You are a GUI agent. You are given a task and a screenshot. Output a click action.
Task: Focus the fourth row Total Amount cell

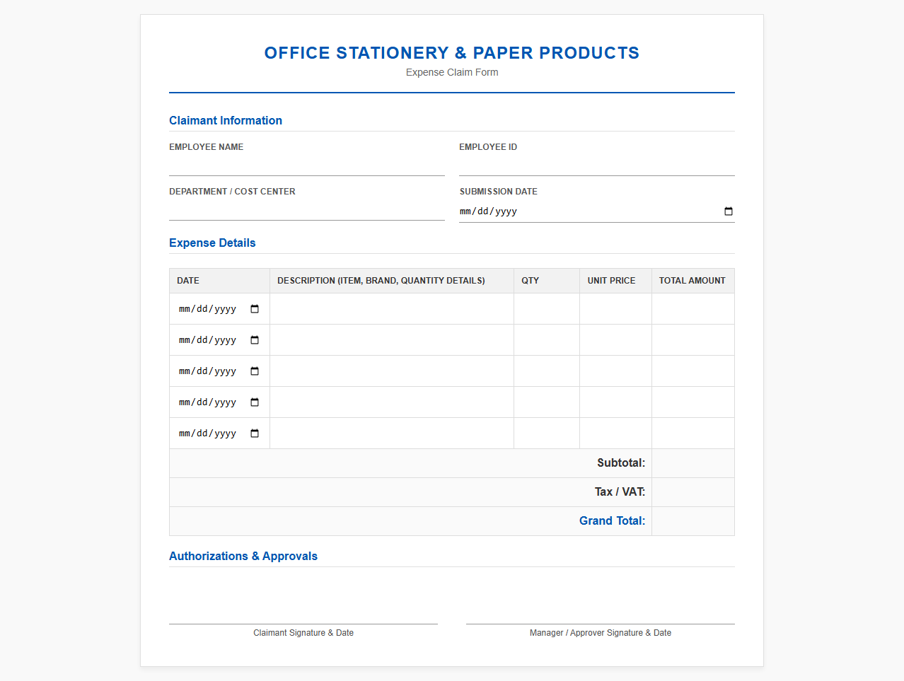[x=693, y=402]
